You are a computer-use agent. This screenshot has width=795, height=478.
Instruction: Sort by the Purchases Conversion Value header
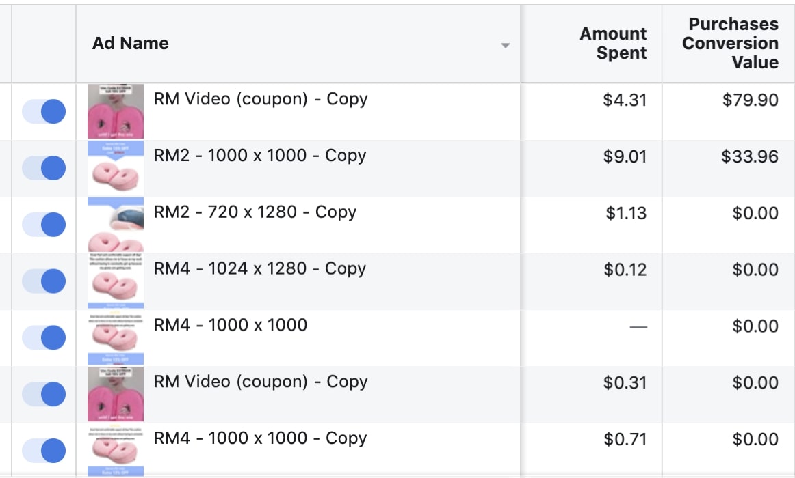pyautogui.click(x=728, y=43)
